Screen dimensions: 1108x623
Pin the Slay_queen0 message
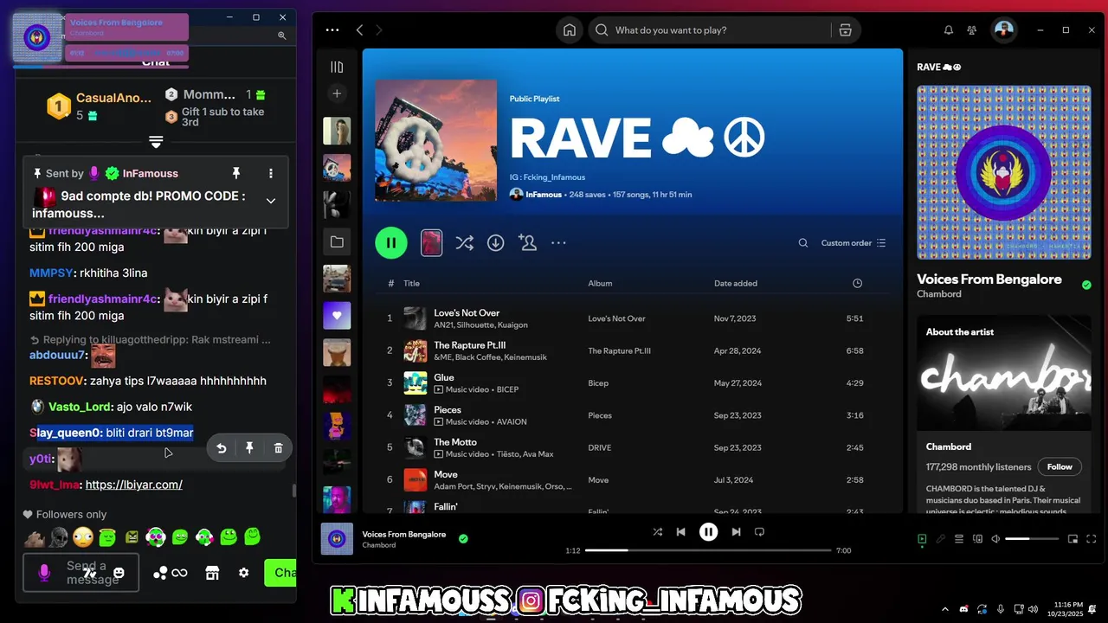click(x=249, y=448)
